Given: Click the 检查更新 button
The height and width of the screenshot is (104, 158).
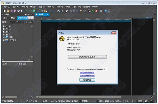Looking at the screenshot, I should point(87,80).
